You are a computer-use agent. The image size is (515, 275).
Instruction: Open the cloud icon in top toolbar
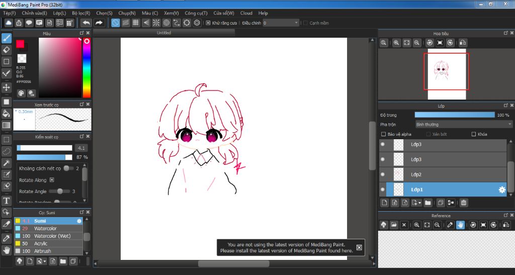9,23
